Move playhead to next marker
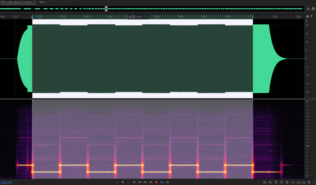Viewport: 316px width, 185px height. [x=151, y=182]
